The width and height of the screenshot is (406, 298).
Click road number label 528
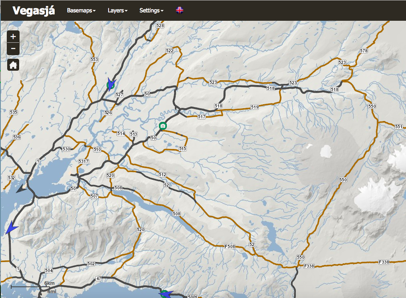[x=160, y=26]
